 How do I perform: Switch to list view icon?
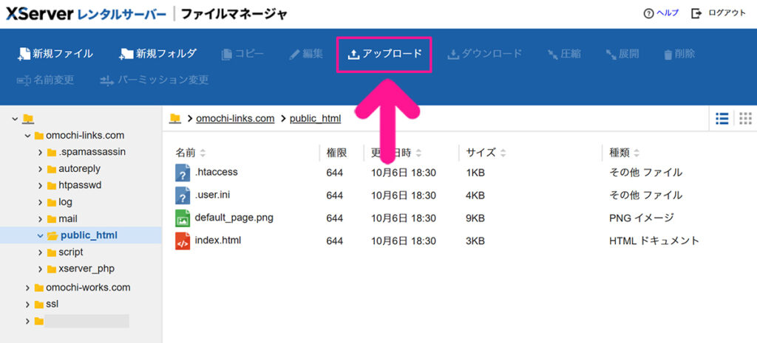click(x=722, y=118)
